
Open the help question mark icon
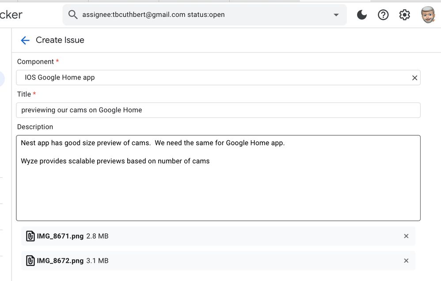tap(383, 15)
